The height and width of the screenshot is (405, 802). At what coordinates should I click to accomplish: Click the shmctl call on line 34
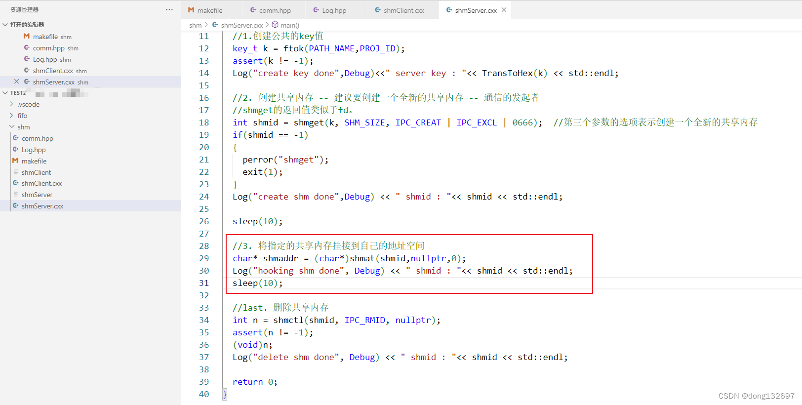288,320
